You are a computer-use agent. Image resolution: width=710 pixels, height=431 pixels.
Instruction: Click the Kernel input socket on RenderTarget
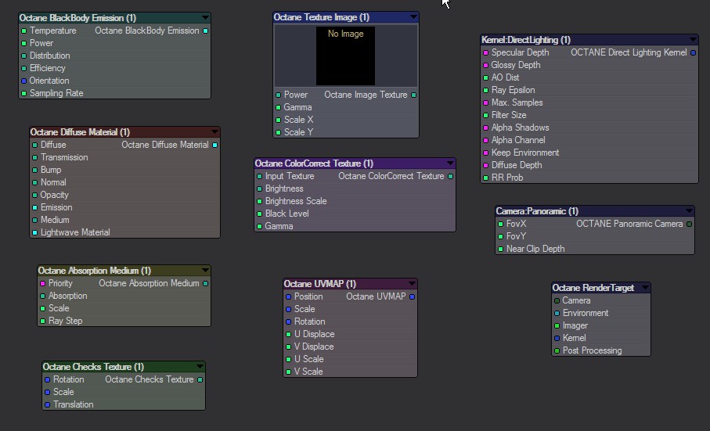point(557,338)
